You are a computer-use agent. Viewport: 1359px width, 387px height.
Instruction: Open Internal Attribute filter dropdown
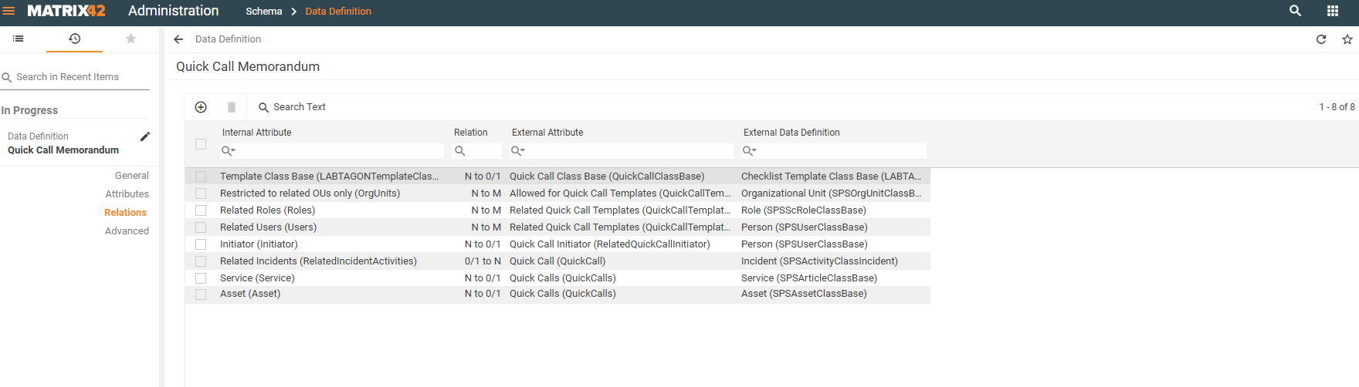229,151
